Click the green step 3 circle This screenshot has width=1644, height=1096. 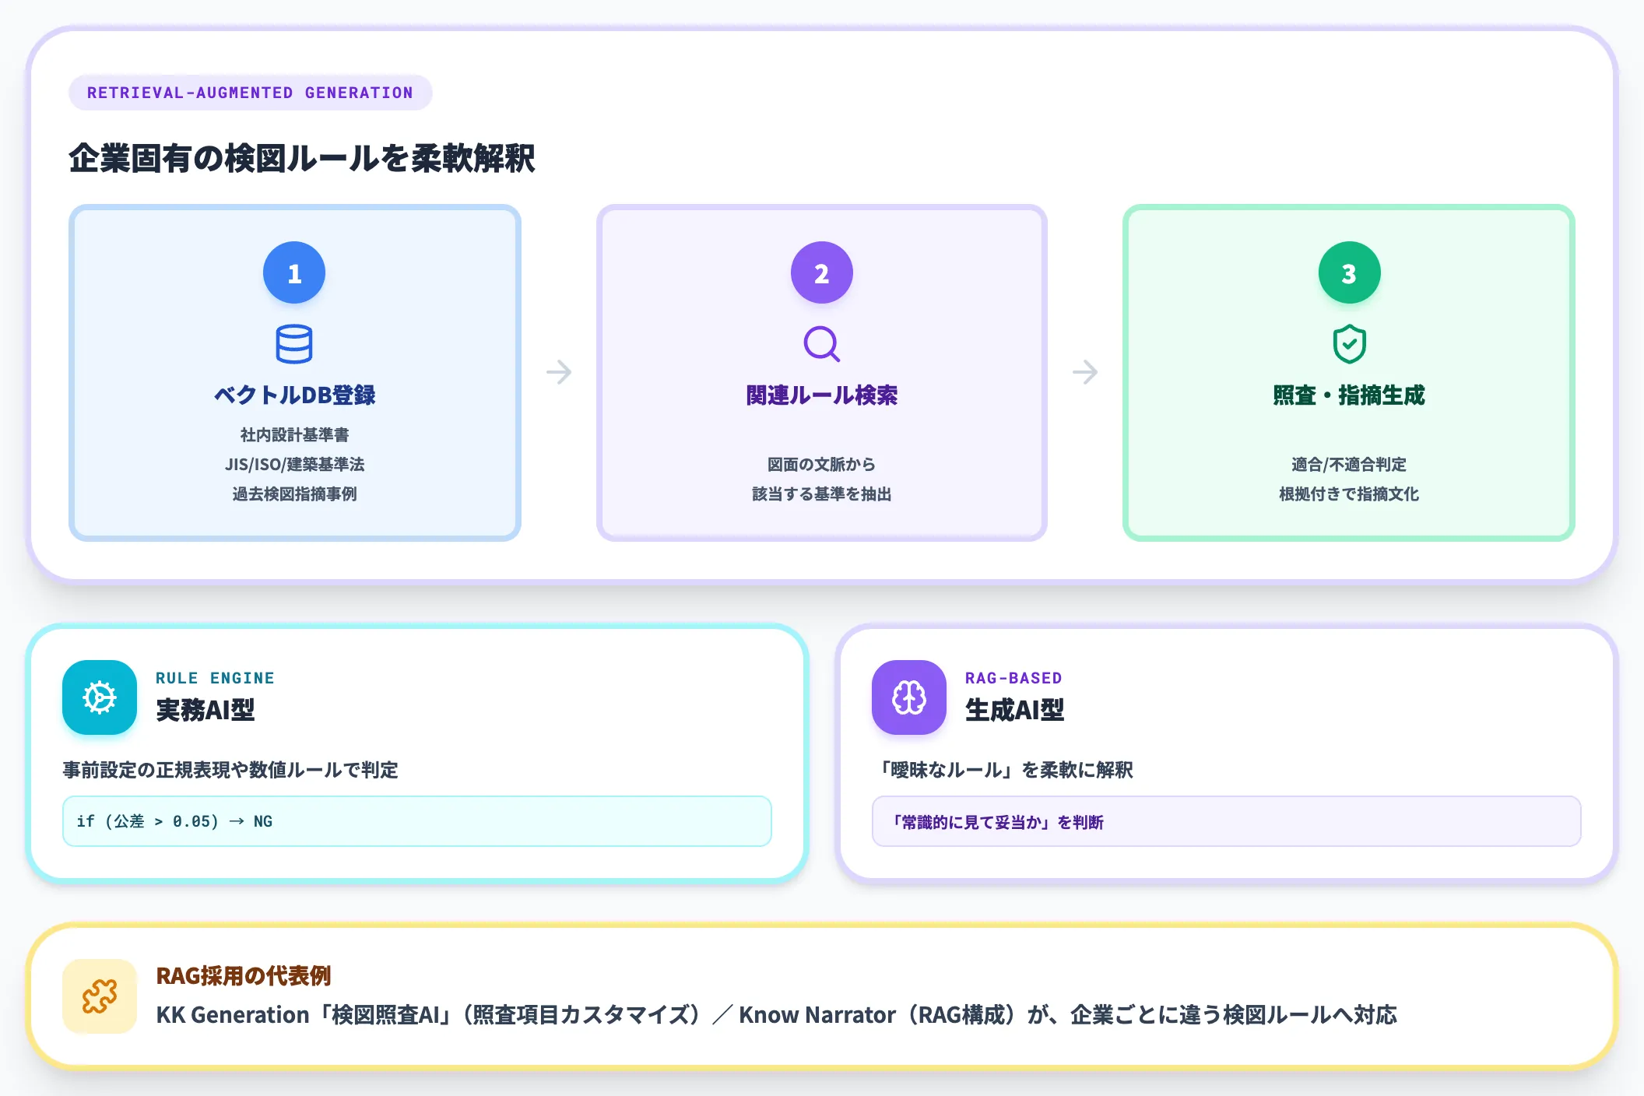click(1349, 272)
